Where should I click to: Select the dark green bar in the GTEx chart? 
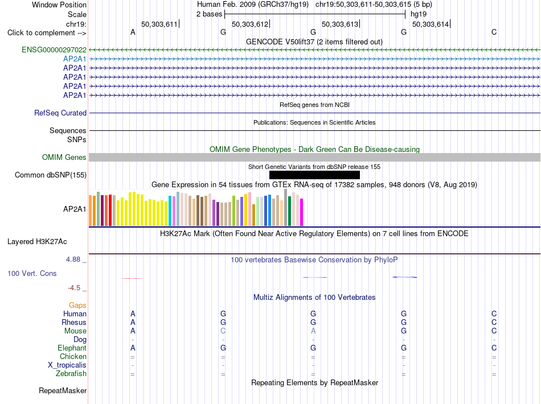coord(289,211)
